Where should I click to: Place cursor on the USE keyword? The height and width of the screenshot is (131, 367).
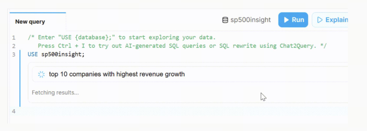click(x=33, y=54)
